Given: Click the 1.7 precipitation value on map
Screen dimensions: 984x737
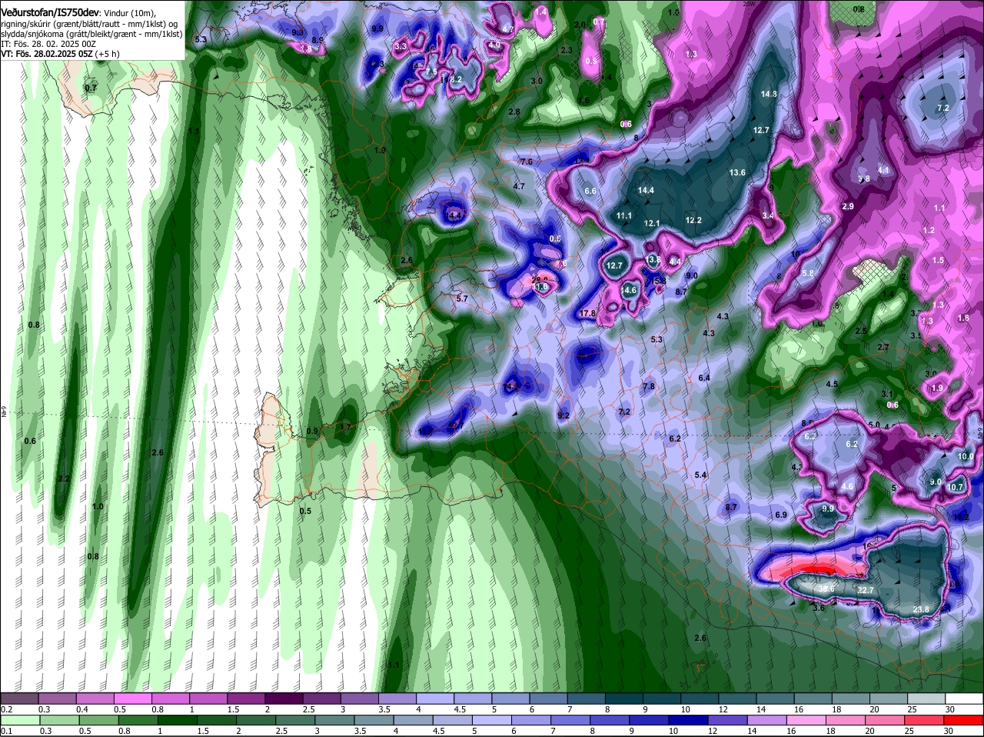Looking at the screenshot, I should pos(345,426).
